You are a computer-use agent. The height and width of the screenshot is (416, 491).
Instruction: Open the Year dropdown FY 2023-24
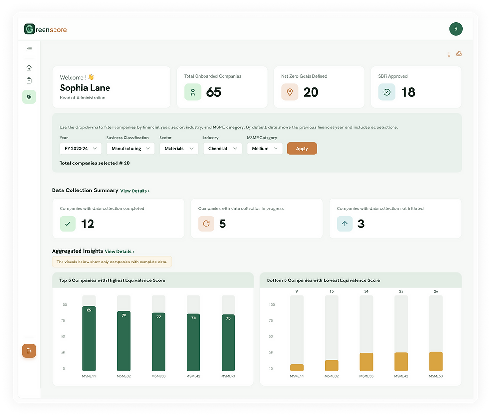pos(80,148)
